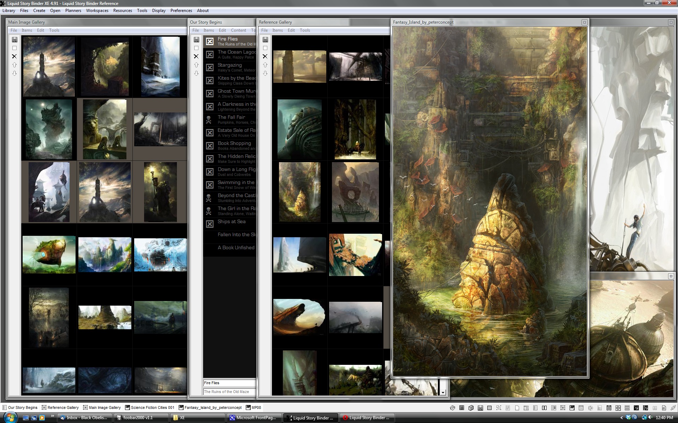Toggle checkbox for Book Shopping chapter

(x=210, y=146)
